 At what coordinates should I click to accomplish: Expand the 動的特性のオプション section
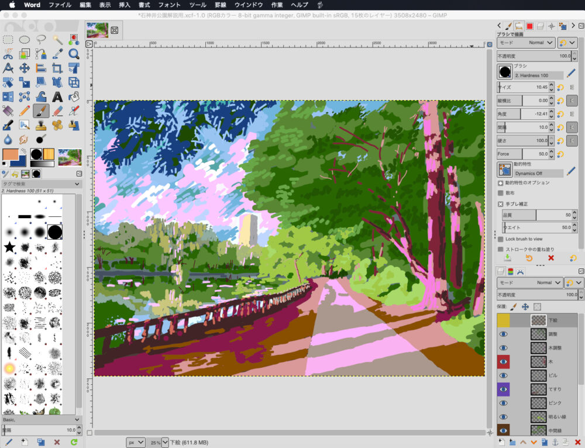point(501,183)
